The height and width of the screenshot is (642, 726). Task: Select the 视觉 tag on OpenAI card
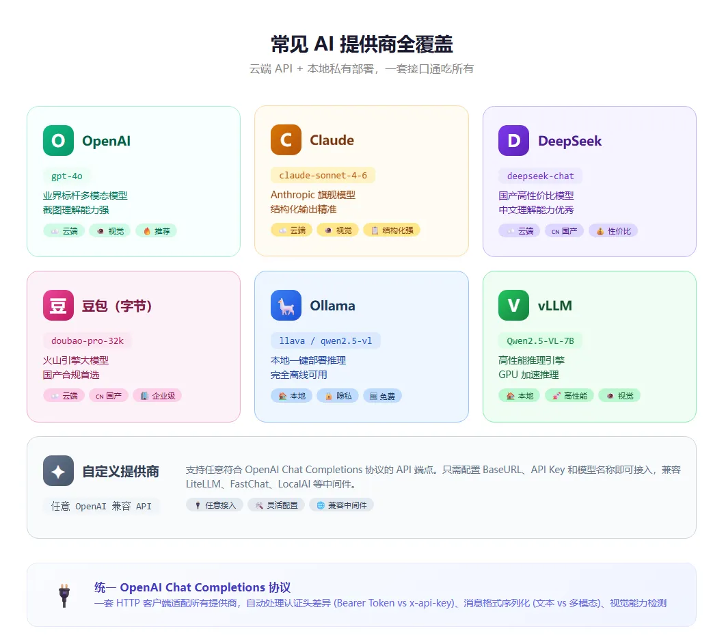[110, 230]
